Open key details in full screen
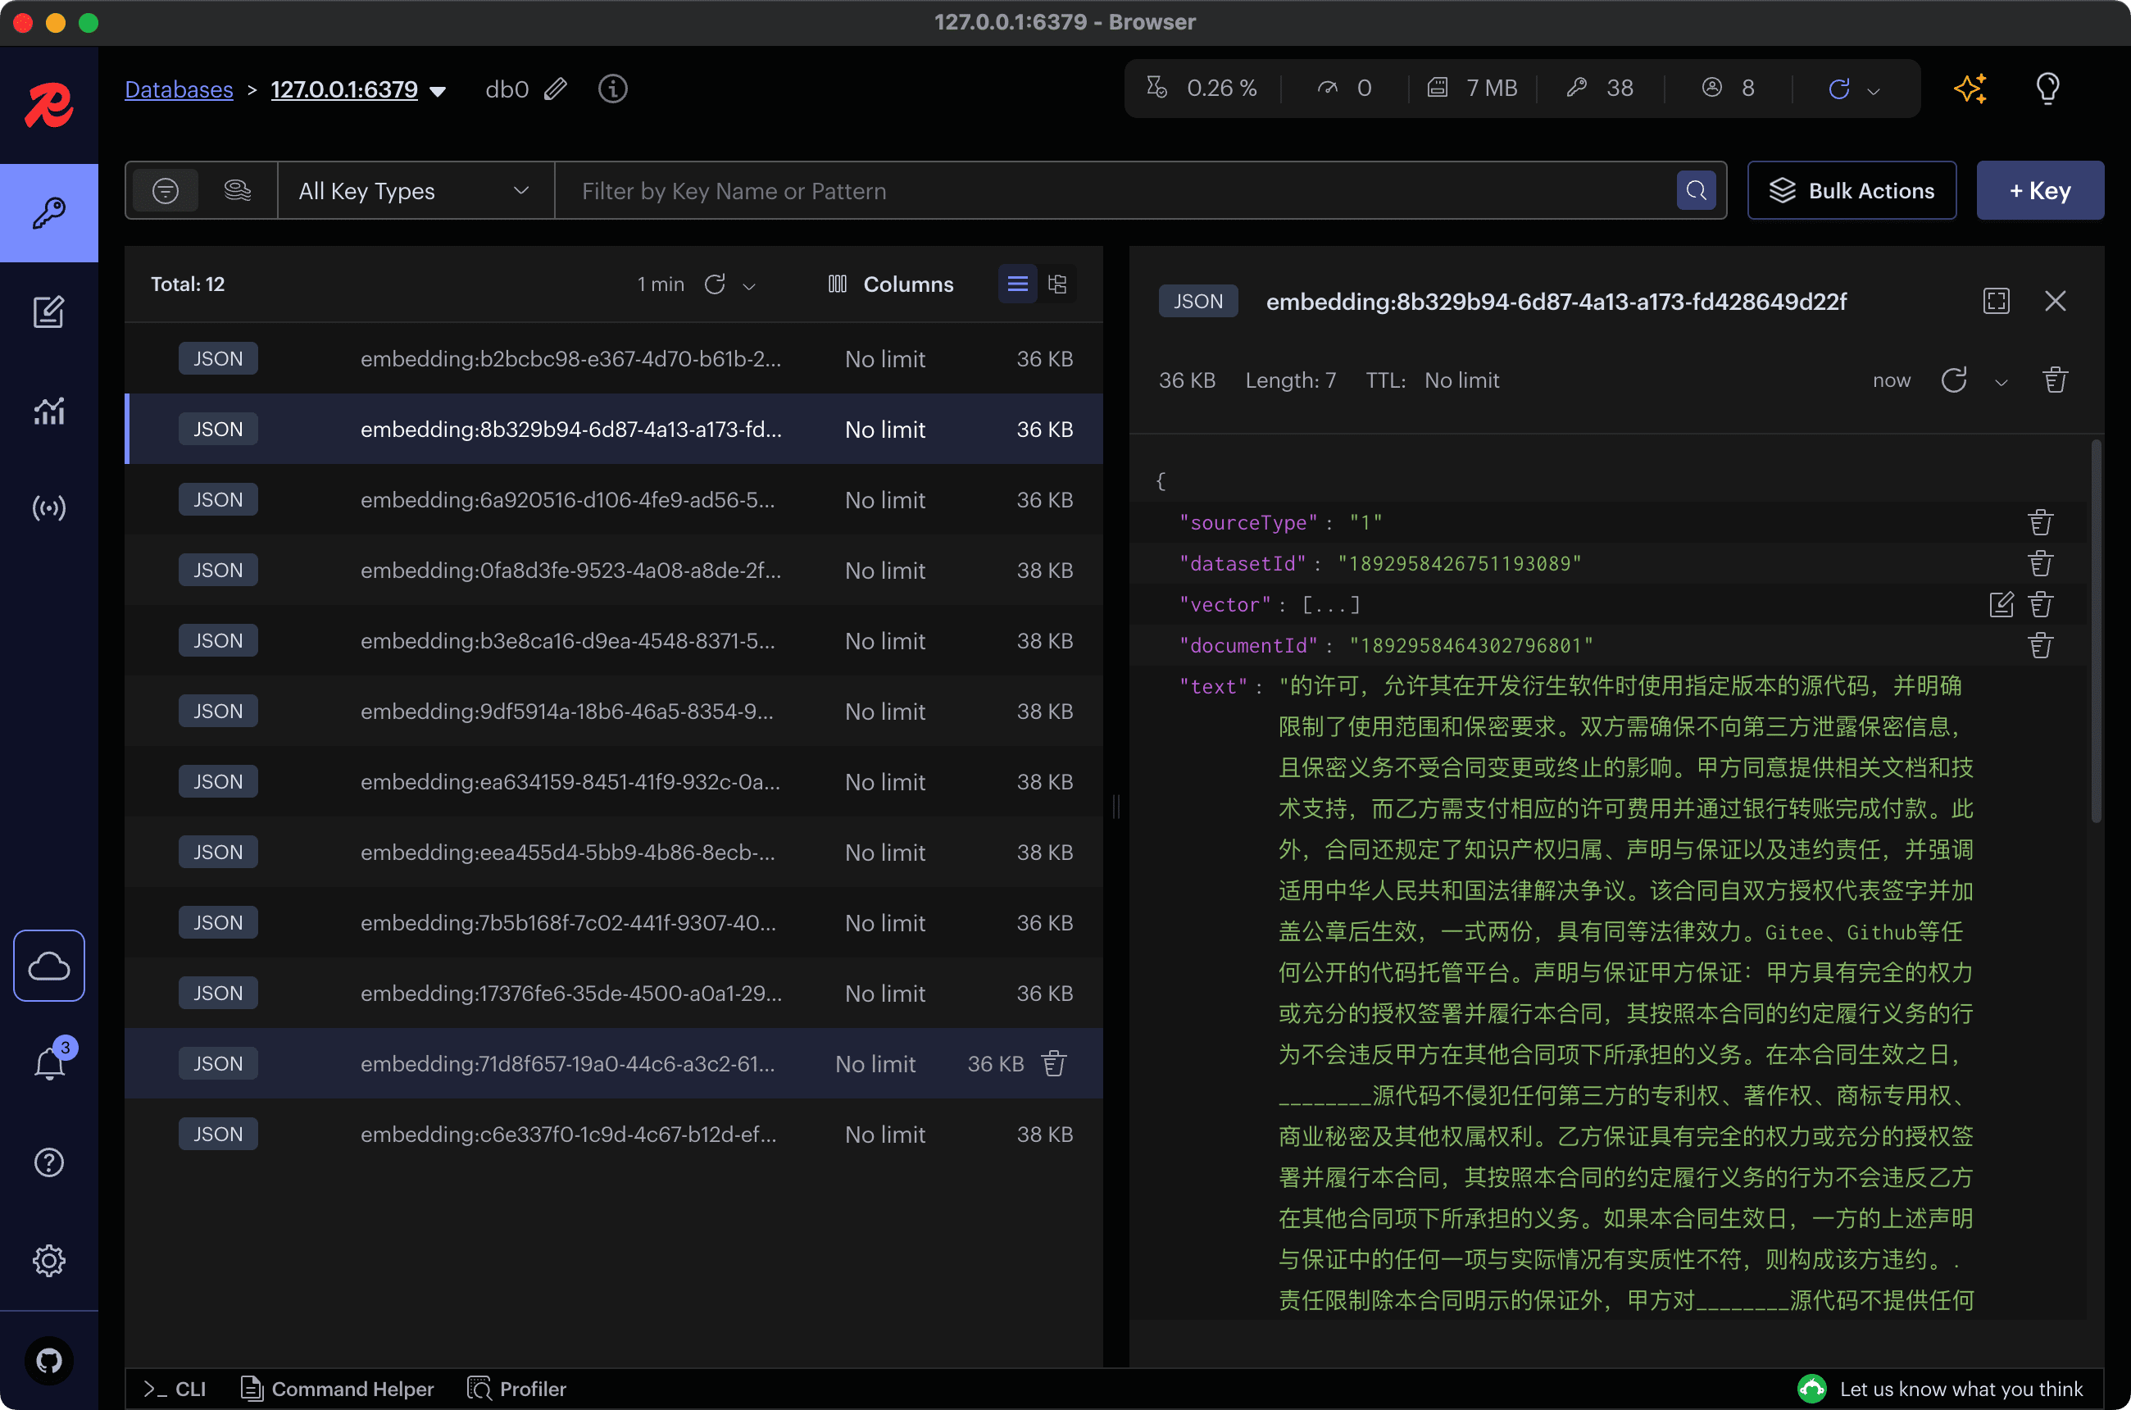This screenshot has width=2131, height=1410. tap(1996, 301)
